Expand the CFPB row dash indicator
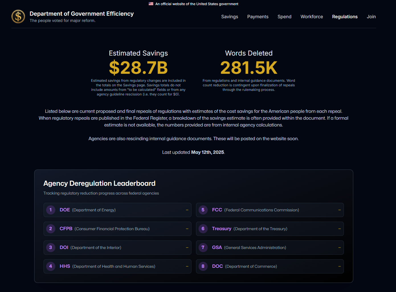The height and width of the screenshot is (292, 396). coord(187,229)
